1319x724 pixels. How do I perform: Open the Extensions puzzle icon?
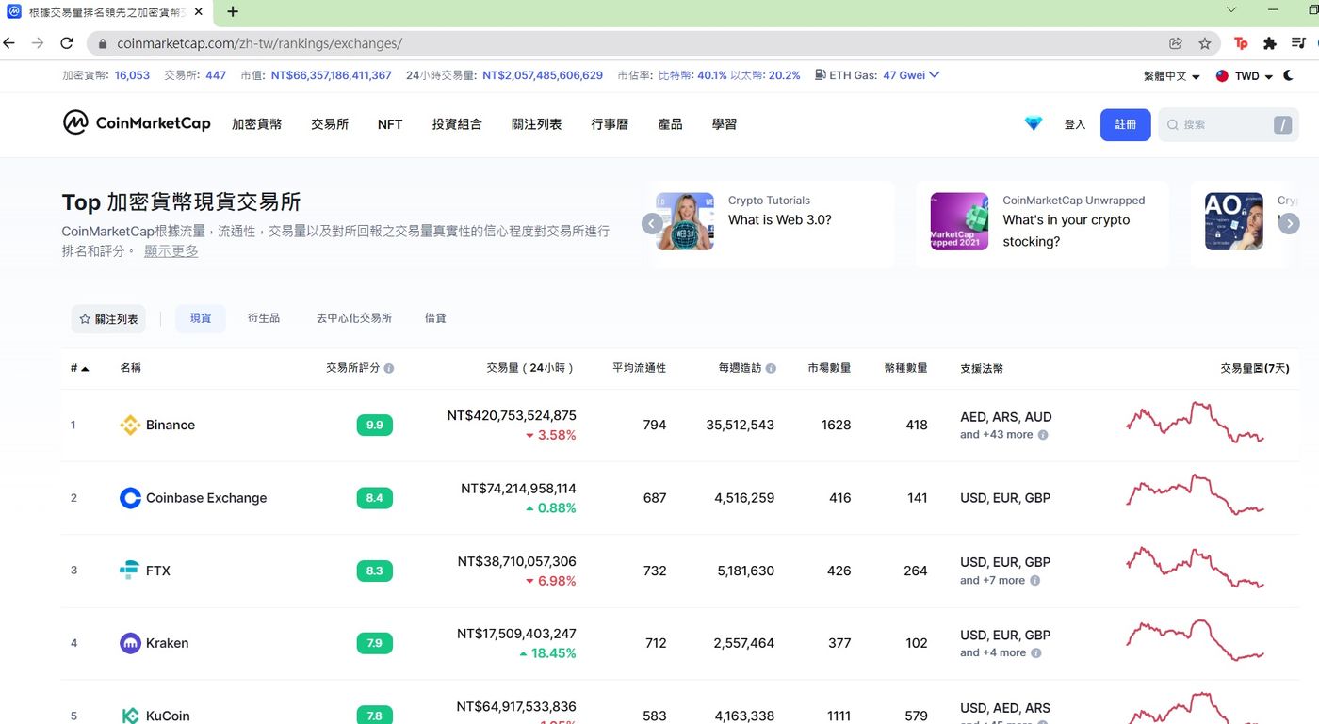(1269, 43)
